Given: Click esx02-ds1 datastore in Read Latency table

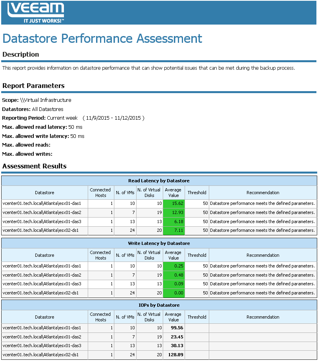Looking at the screenshot, I should (40, 230).
